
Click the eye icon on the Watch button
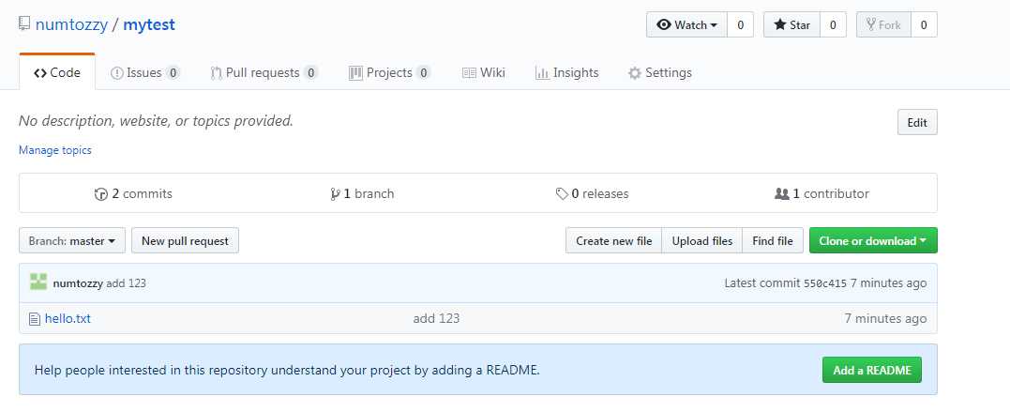point(663,25)
